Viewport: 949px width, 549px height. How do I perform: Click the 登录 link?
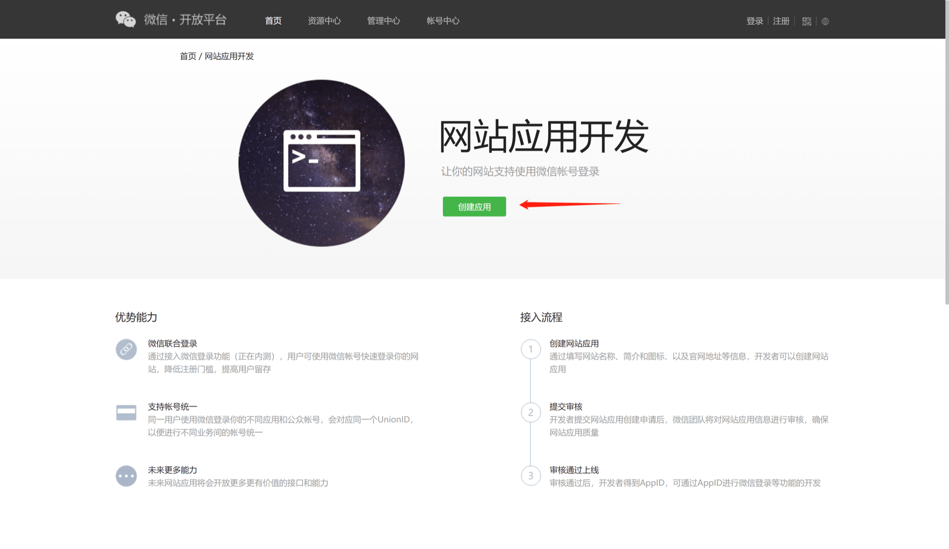point(755,22)
